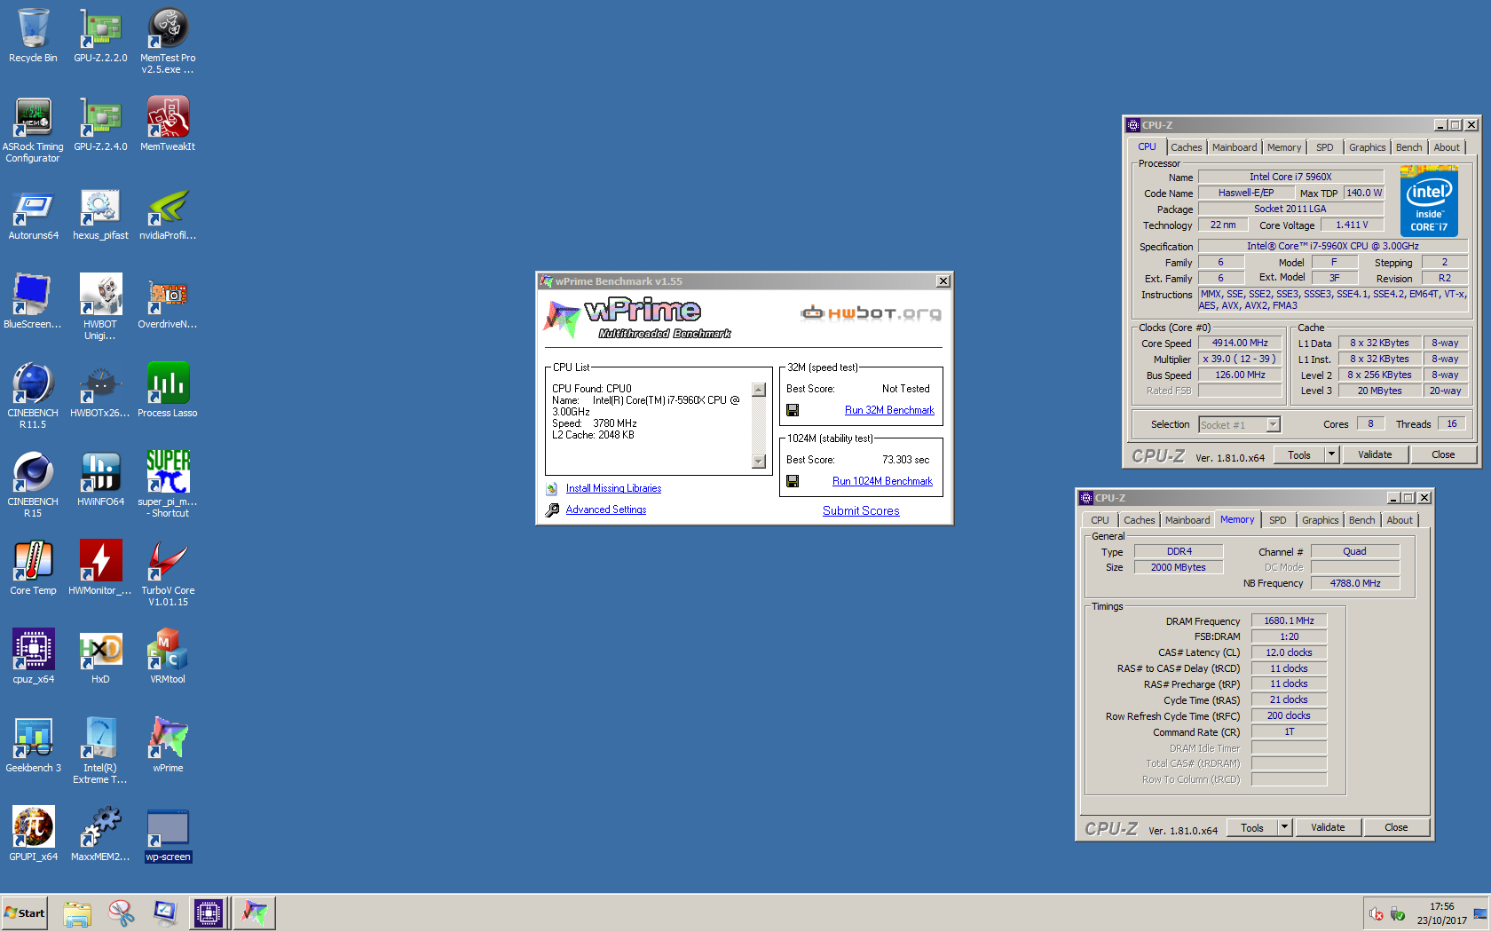The height and width of the screenshot is (932, 1491).
Task: Open the HWiNFO64 desktop icon
Action: pyautogui.click(x=100, y=479)
